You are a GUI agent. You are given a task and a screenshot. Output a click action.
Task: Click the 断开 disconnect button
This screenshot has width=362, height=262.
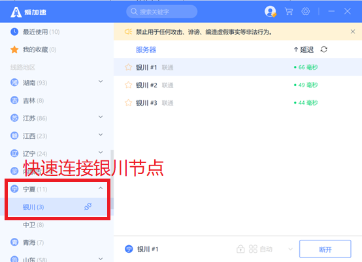pos(325,249)
